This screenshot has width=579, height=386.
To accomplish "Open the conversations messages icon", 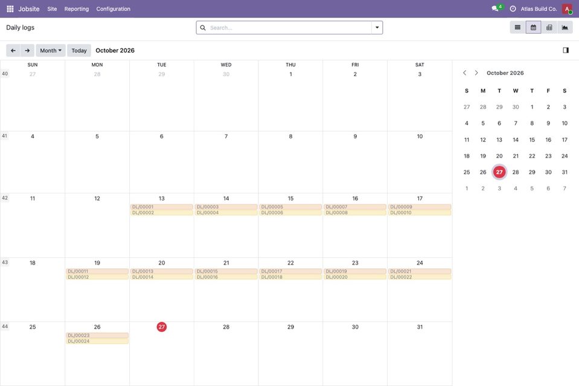I will pos(496,8).
